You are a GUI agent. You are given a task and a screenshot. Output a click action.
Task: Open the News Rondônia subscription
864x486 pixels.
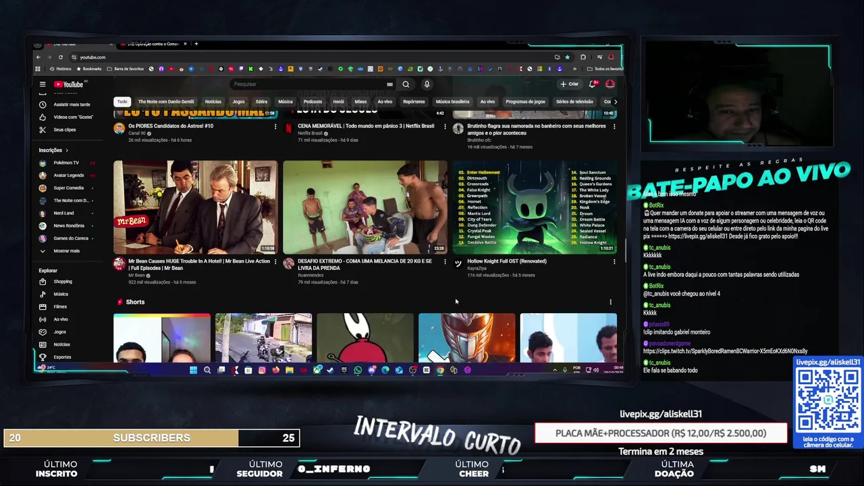pos(66,226)
